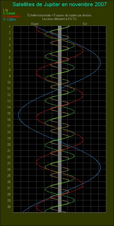
Task: Click day number 11 on the vertical axis
Action: pyautogui.click(x=9, y=88)
